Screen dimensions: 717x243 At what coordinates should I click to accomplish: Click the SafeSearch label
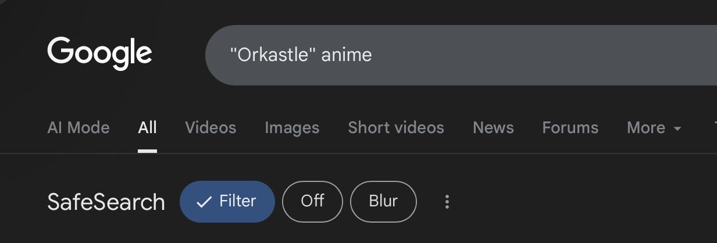click(106, 202)
